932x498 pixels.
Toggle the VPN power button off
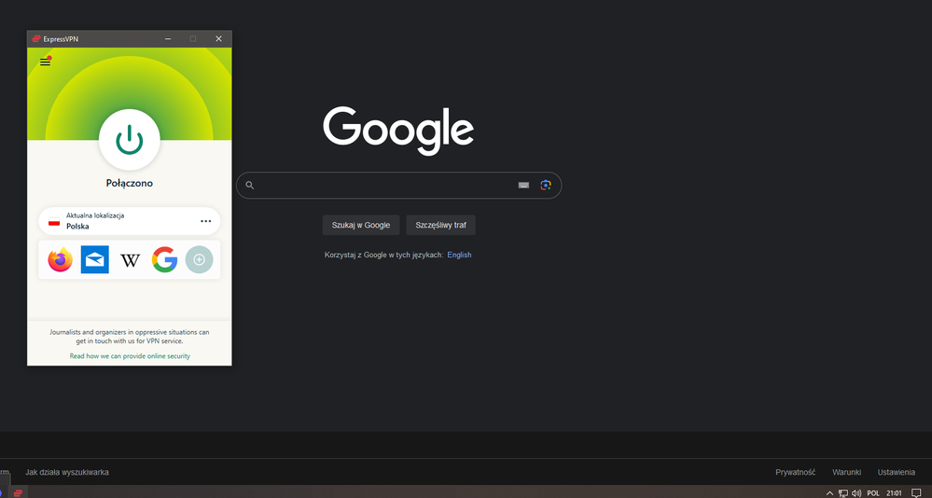pos(129,140)
